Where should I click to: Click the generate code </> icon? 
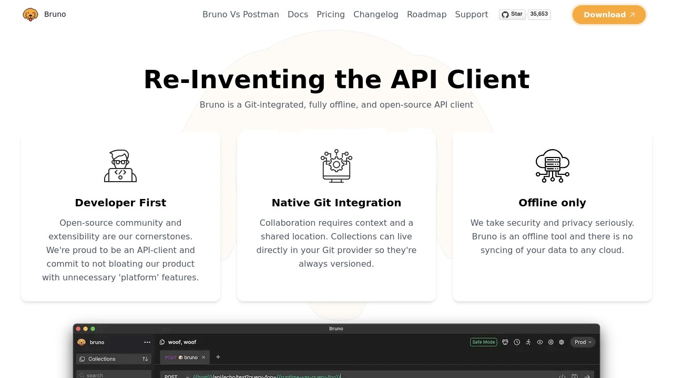[x=562, y=376]
